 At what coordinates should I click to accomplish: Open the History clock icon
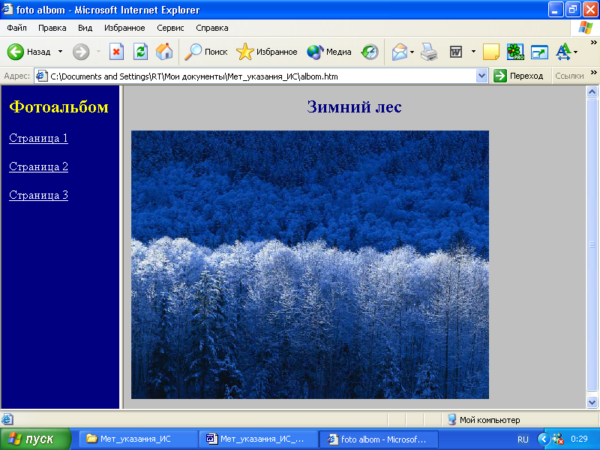370,52
